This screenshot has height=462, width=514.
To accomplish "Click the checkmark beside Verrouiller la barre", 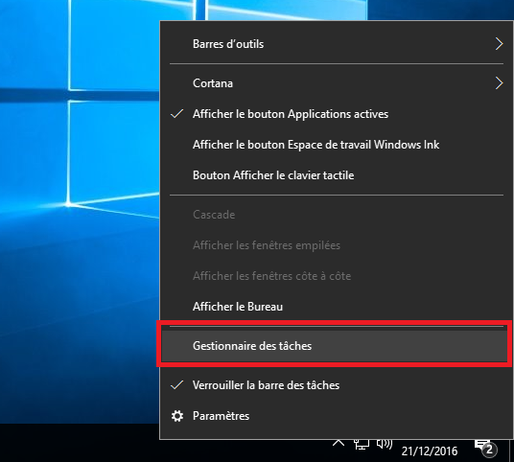I will 177,385.
